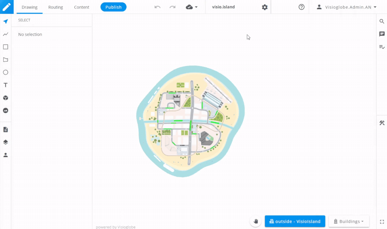Screen dimensions: 387x229
Task: Click the person icon in left sidebar
Action: 5,155
